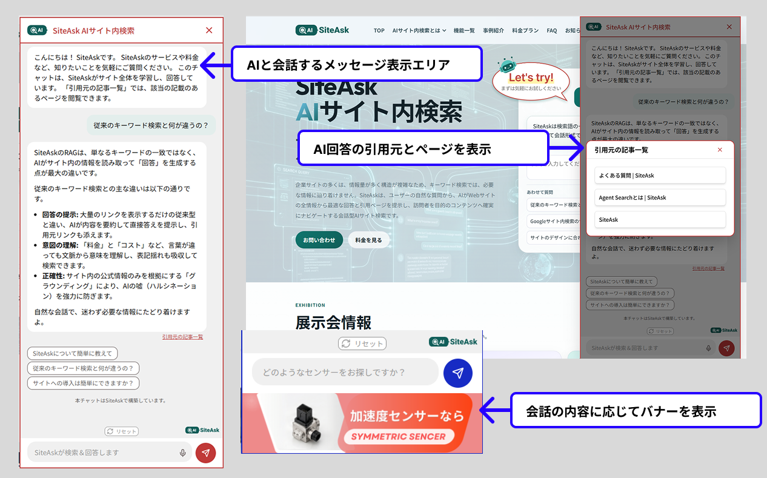Close the chat widget overlaying the website
The width and height of the screenshot is (767, 478).
pyautogui.click(x=729, y=27)
